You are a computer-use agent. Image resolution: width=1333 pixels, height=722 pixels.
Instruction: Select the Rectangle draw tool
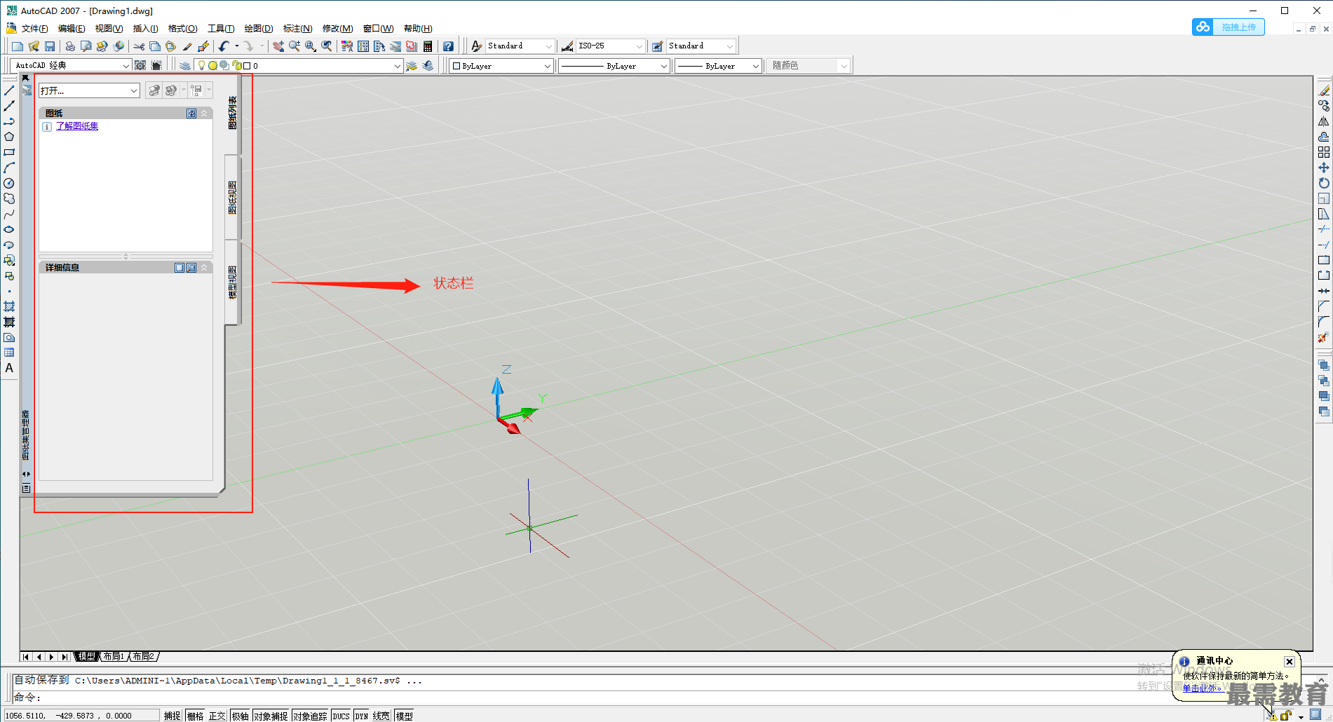click(9, 152)
